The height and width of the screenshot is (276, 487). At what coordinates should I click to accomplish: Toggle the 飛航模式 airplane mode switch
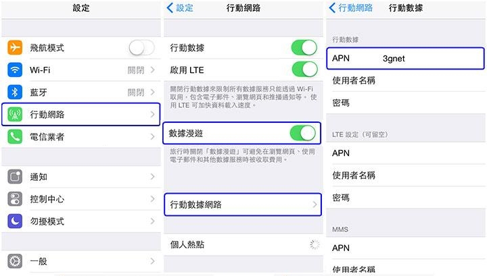pos(141,48)
